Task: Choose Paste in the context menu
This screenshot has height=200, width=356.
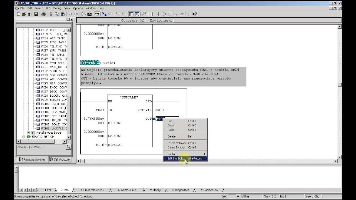Action: click(x=185, y=130)
